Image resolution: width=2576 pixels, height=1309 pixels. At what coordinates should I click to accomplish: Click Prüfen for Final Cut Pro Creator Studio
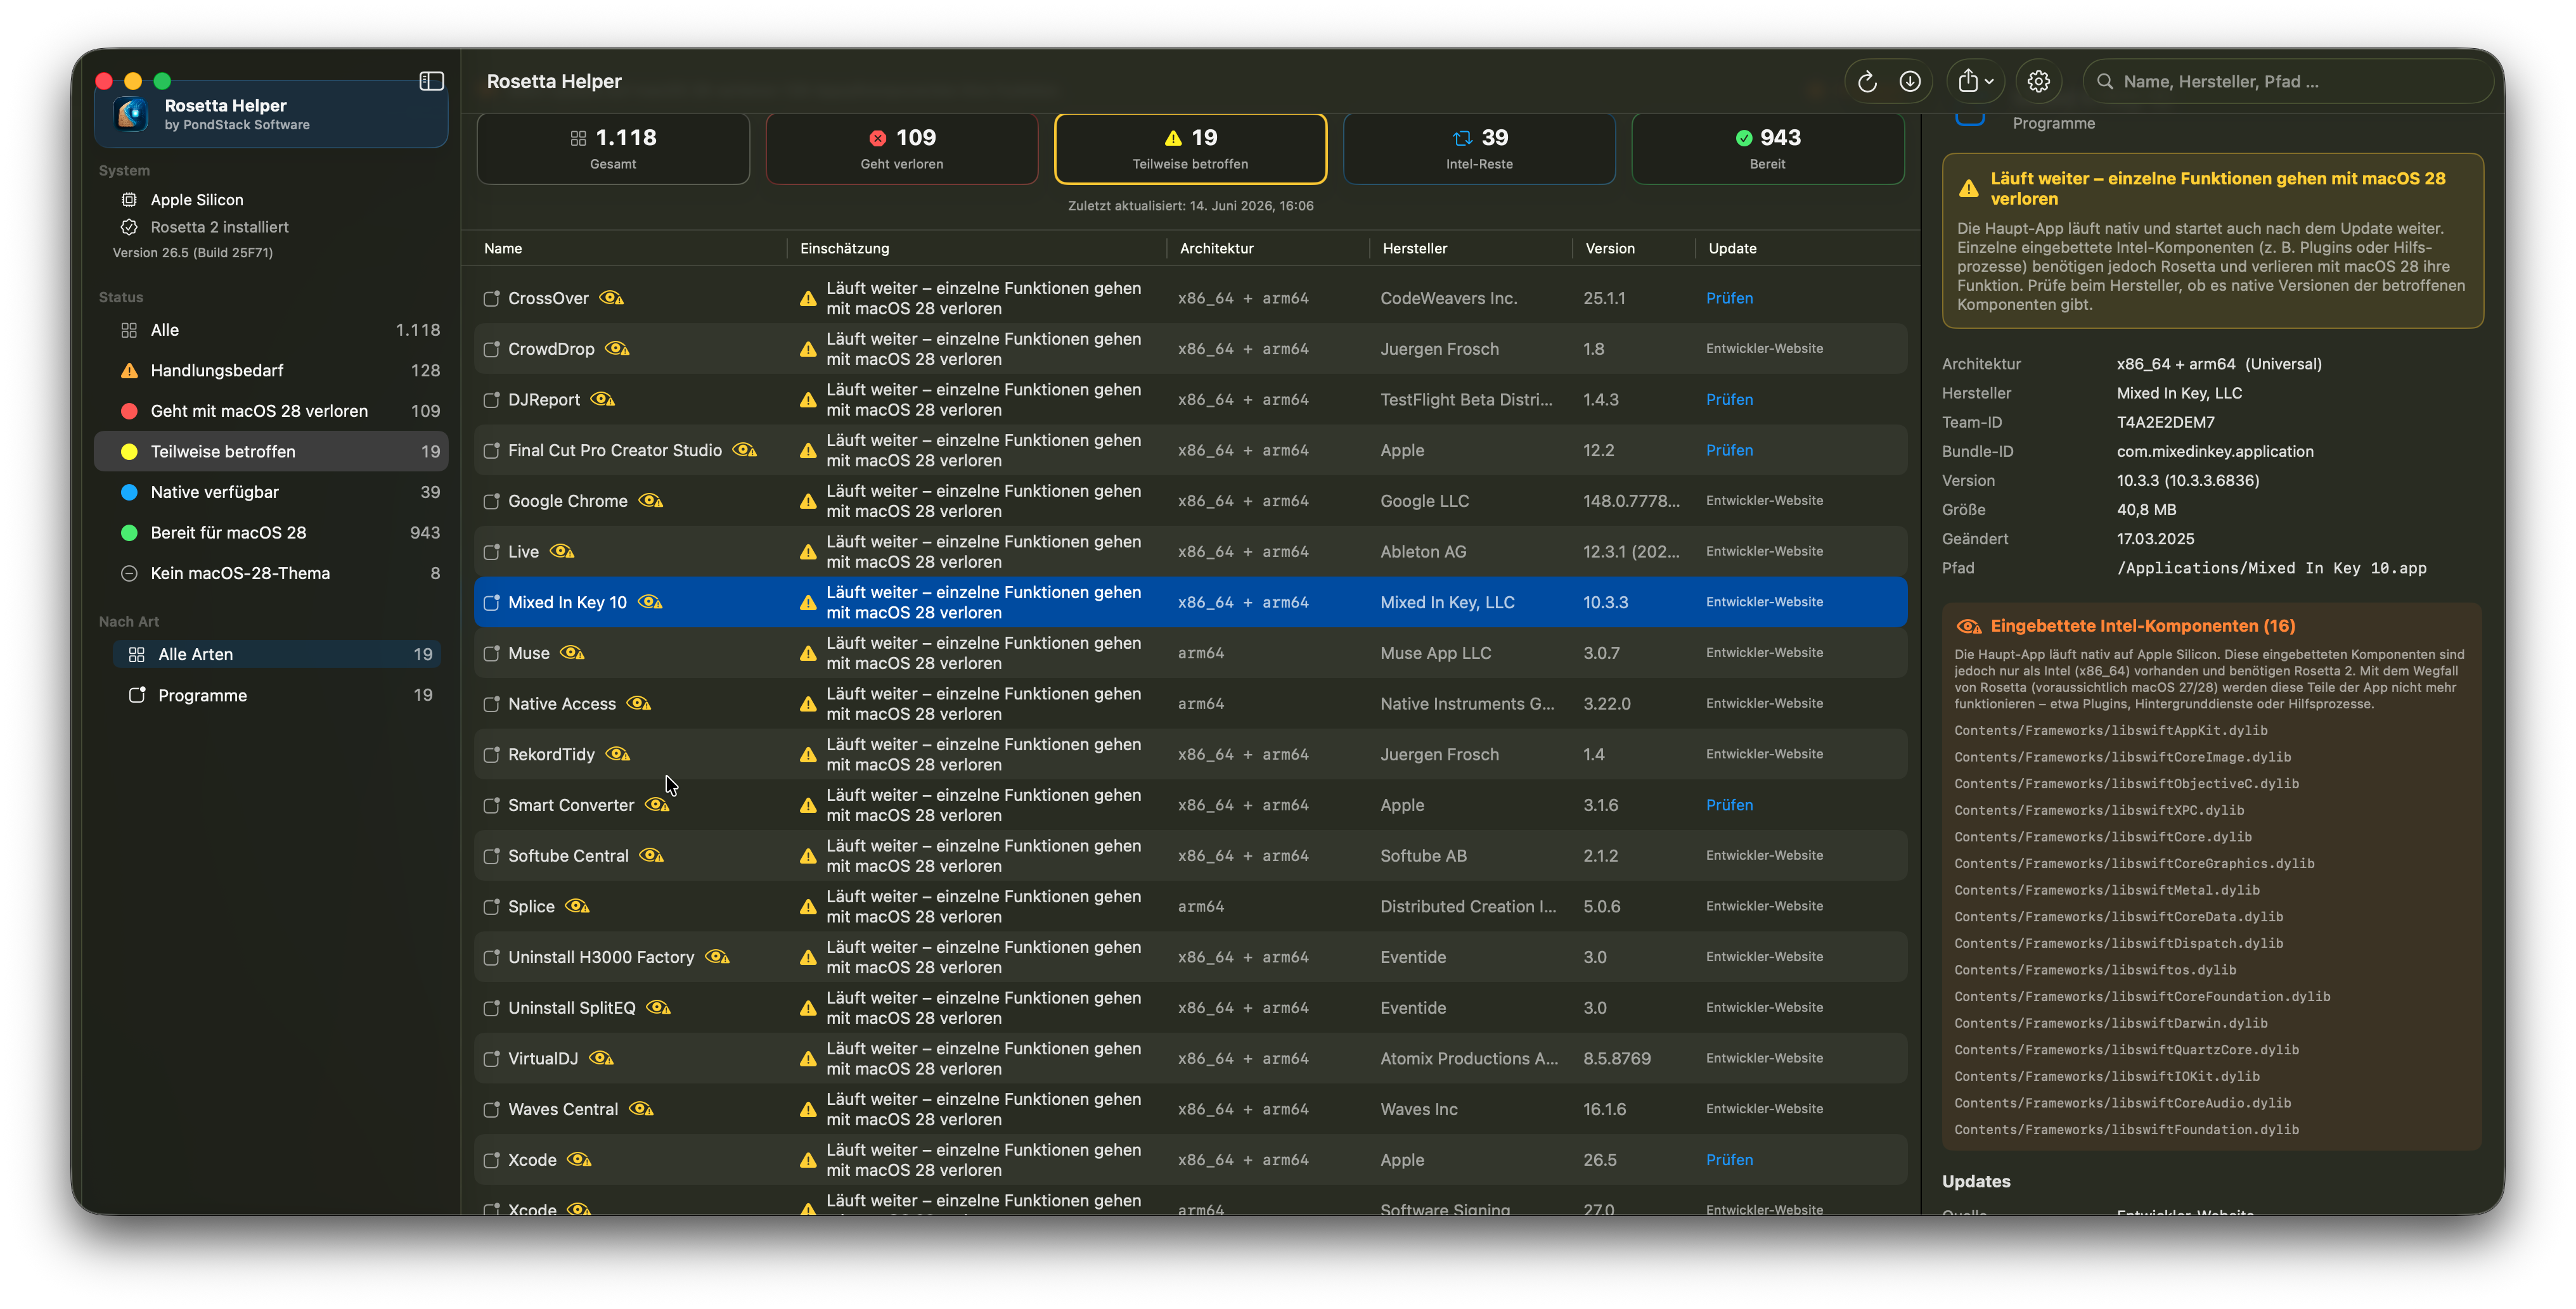pyautogui.click(x=1729, y=450)
